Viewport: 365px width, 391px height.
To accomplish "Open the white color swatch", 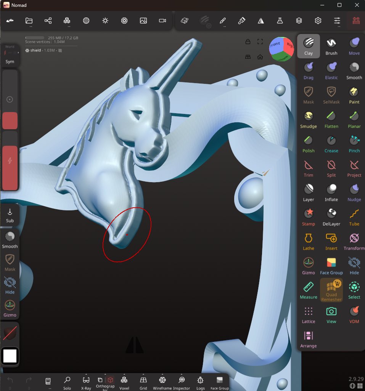I will [x=10, y=356].
